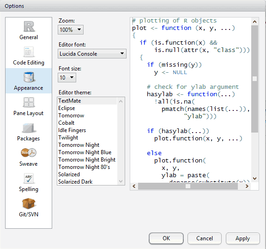Click the code preview scroll left arrow

pos(134,186)
